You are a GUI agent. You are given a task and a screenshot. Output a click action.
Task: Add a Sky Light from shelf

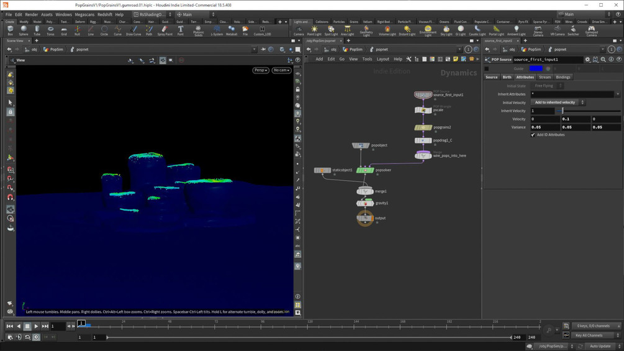[x=446, y=30]
